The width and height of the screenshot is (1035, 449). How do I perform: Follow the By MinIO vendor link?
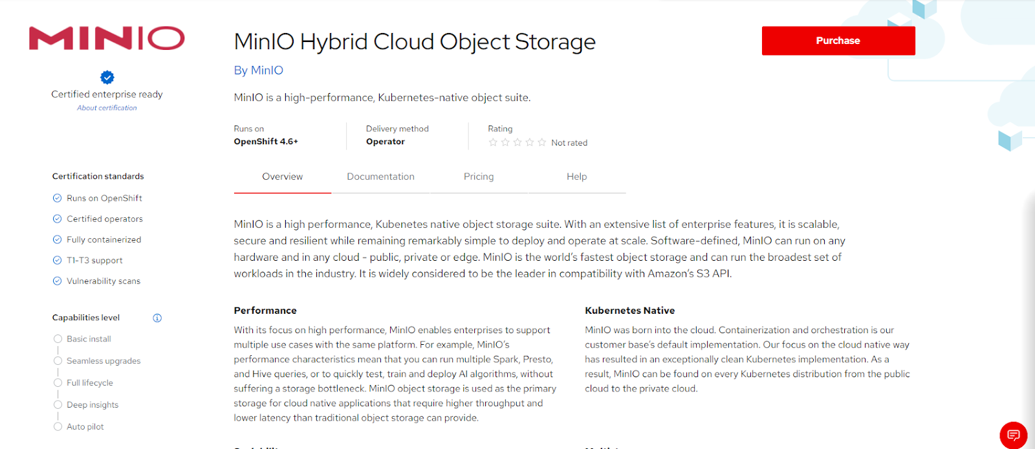click(258, 71)
